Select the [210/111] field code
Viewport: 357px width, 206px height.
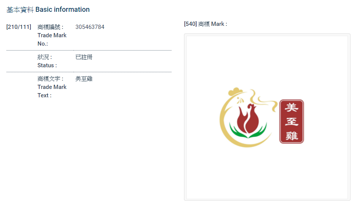tap(19, 27)
